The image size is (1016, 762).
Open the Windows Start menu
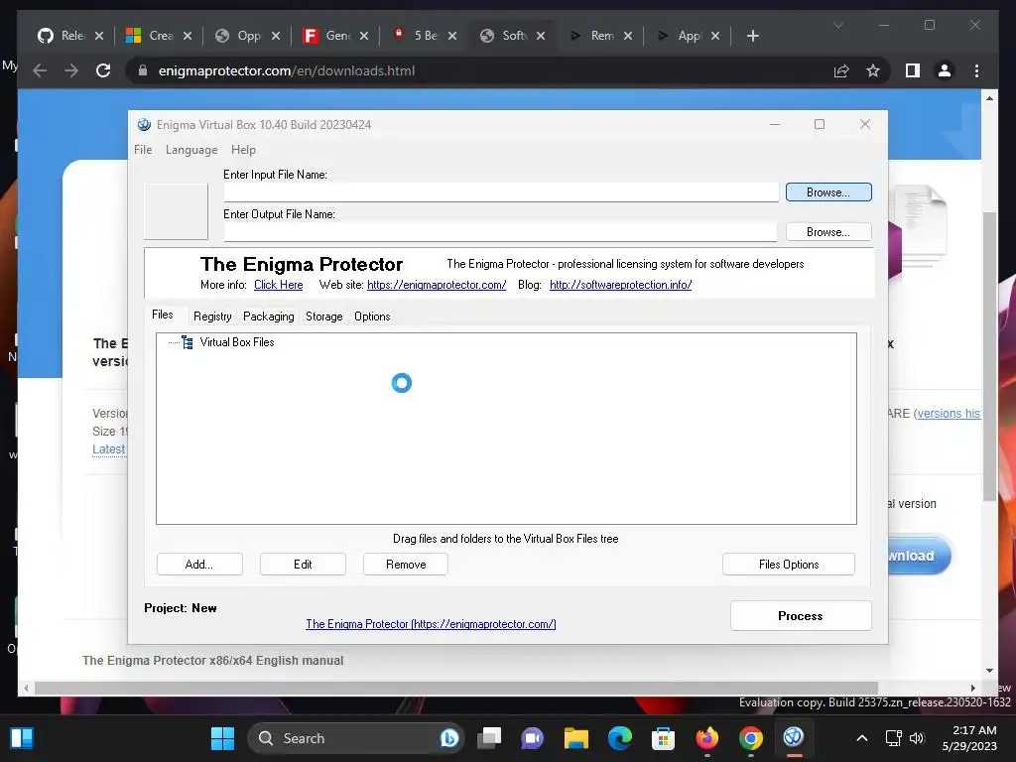[x=222, y=738]
